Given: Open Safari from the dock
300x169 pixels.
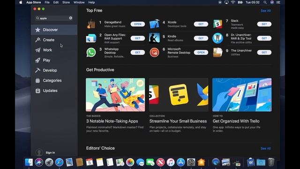Looking at the screenshot, I should click(60, 162).
